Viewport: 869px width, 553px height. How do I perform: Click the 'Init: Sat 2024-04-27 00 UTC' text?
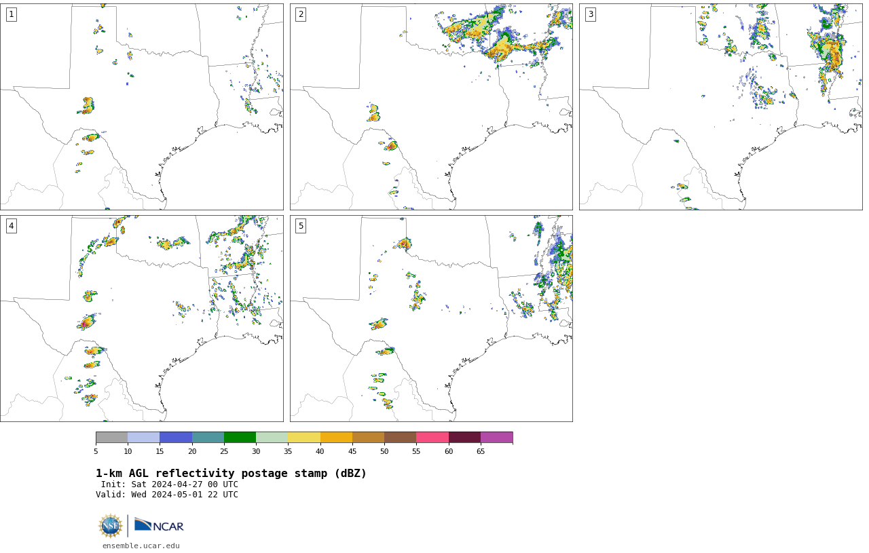click(170, 484)
